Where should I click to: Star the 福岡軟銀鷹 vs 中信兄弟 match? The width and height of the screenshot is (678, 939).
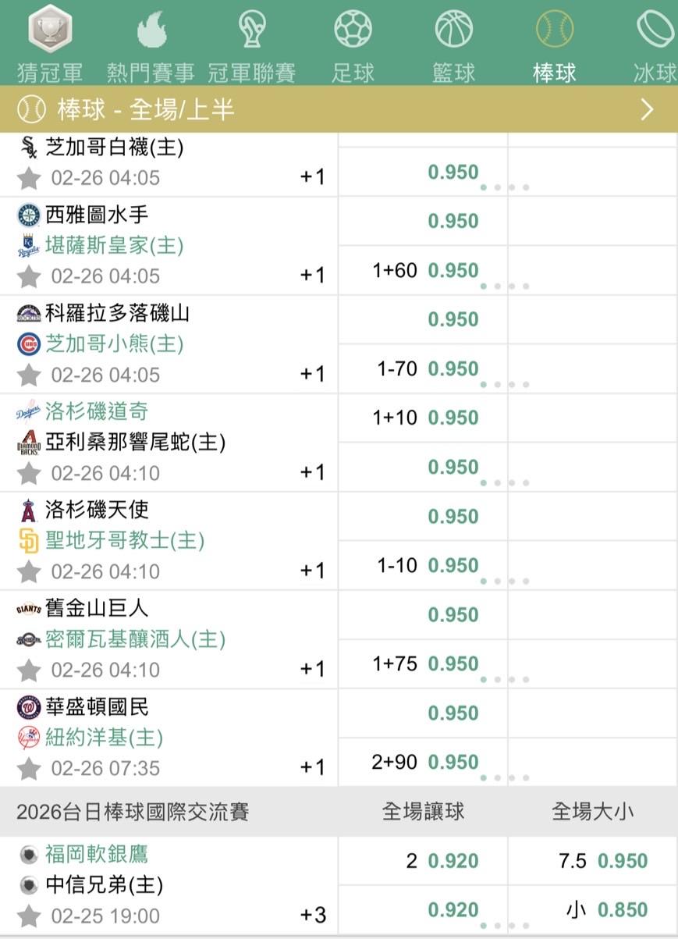pos(29,916)
